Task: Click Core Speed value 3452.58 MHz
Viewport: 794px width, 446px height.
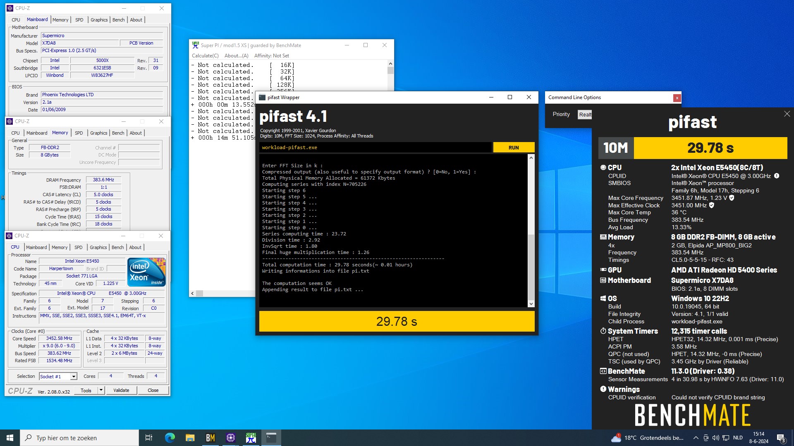Action: pos(59,338)
